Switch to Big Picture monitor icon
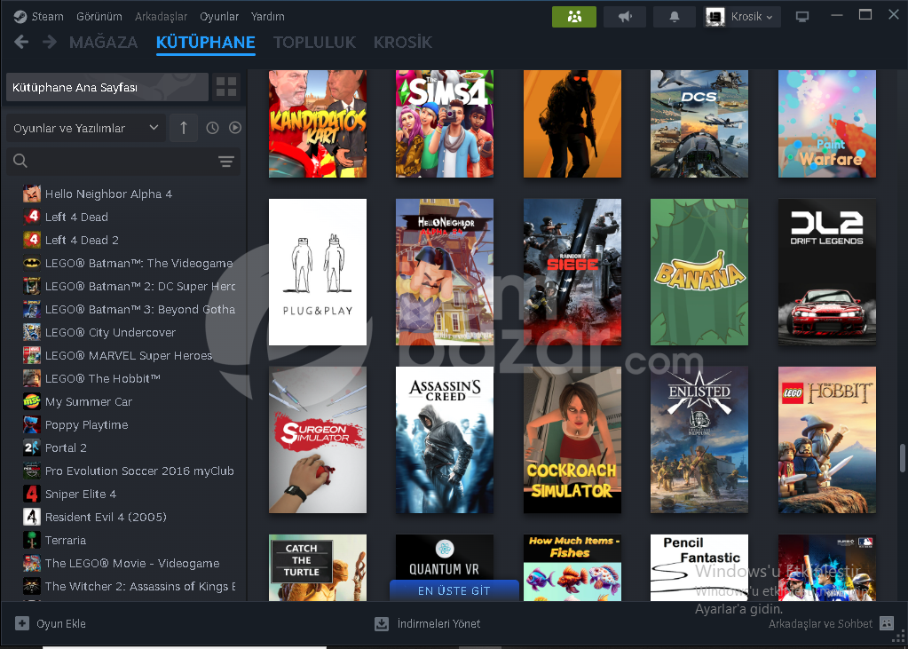Image resolution: width=908 pixels, height=649 pixels. 802,17
